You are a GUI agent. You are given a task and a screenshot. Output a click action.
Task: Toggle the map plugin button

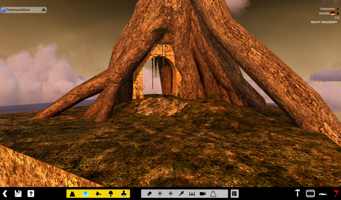[x=234, y=194]
